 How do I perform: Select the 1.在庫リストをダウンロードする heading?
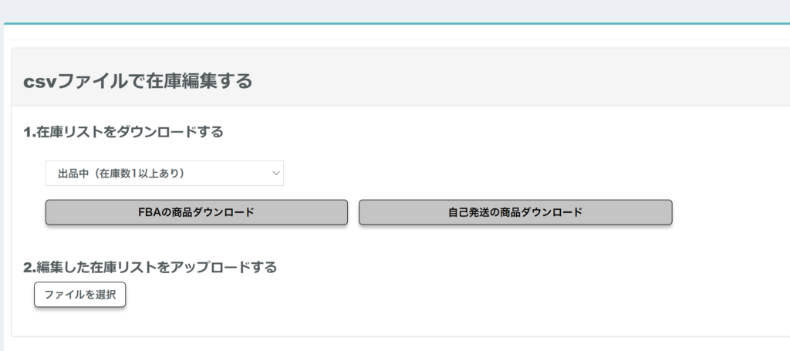[123, 132]
